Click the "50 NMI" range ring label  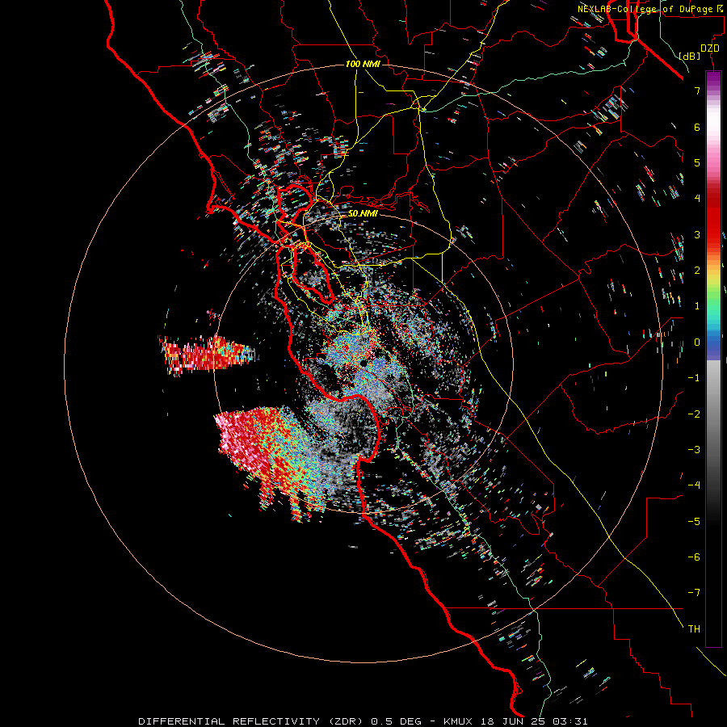point(363,213)
